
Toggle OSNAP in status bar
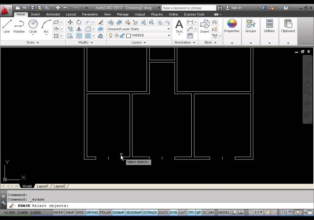click(x=118, y=212)
